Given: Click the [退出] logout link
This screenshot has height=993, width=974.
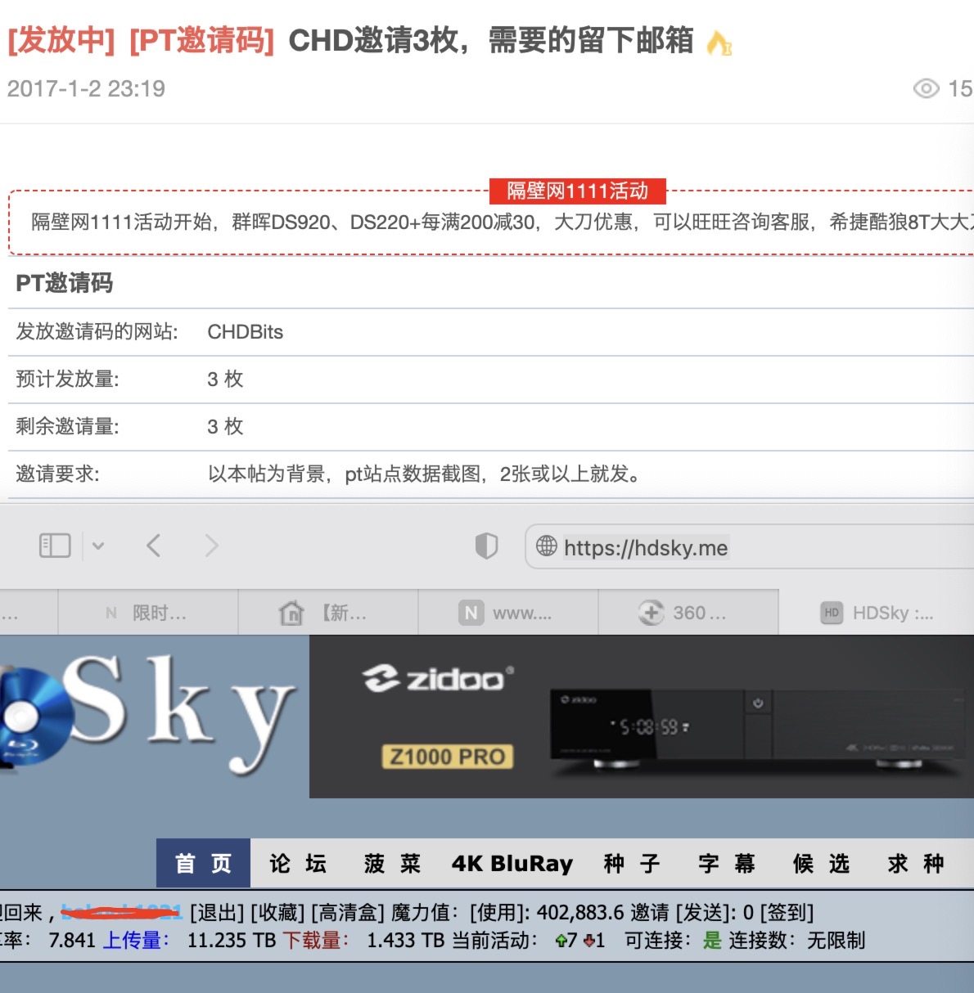Looking at the screenshot, I should point(217,912).
